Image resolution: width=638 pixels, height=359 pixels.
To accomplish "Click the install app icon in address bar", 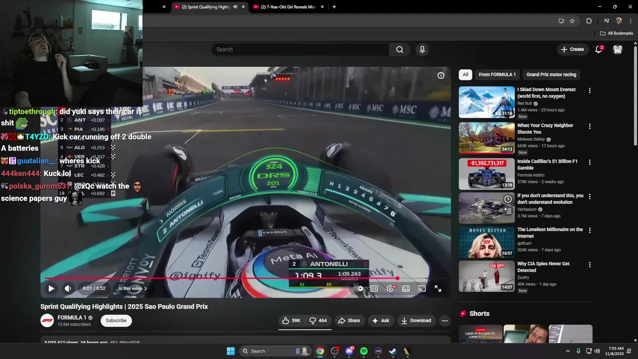I will (x=561, y=21).
